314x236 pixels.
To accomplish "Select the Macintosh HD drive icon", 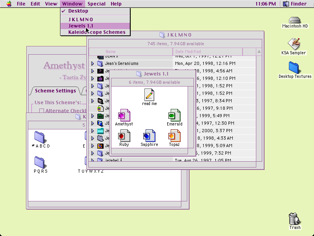I will (x=295, y=20).
